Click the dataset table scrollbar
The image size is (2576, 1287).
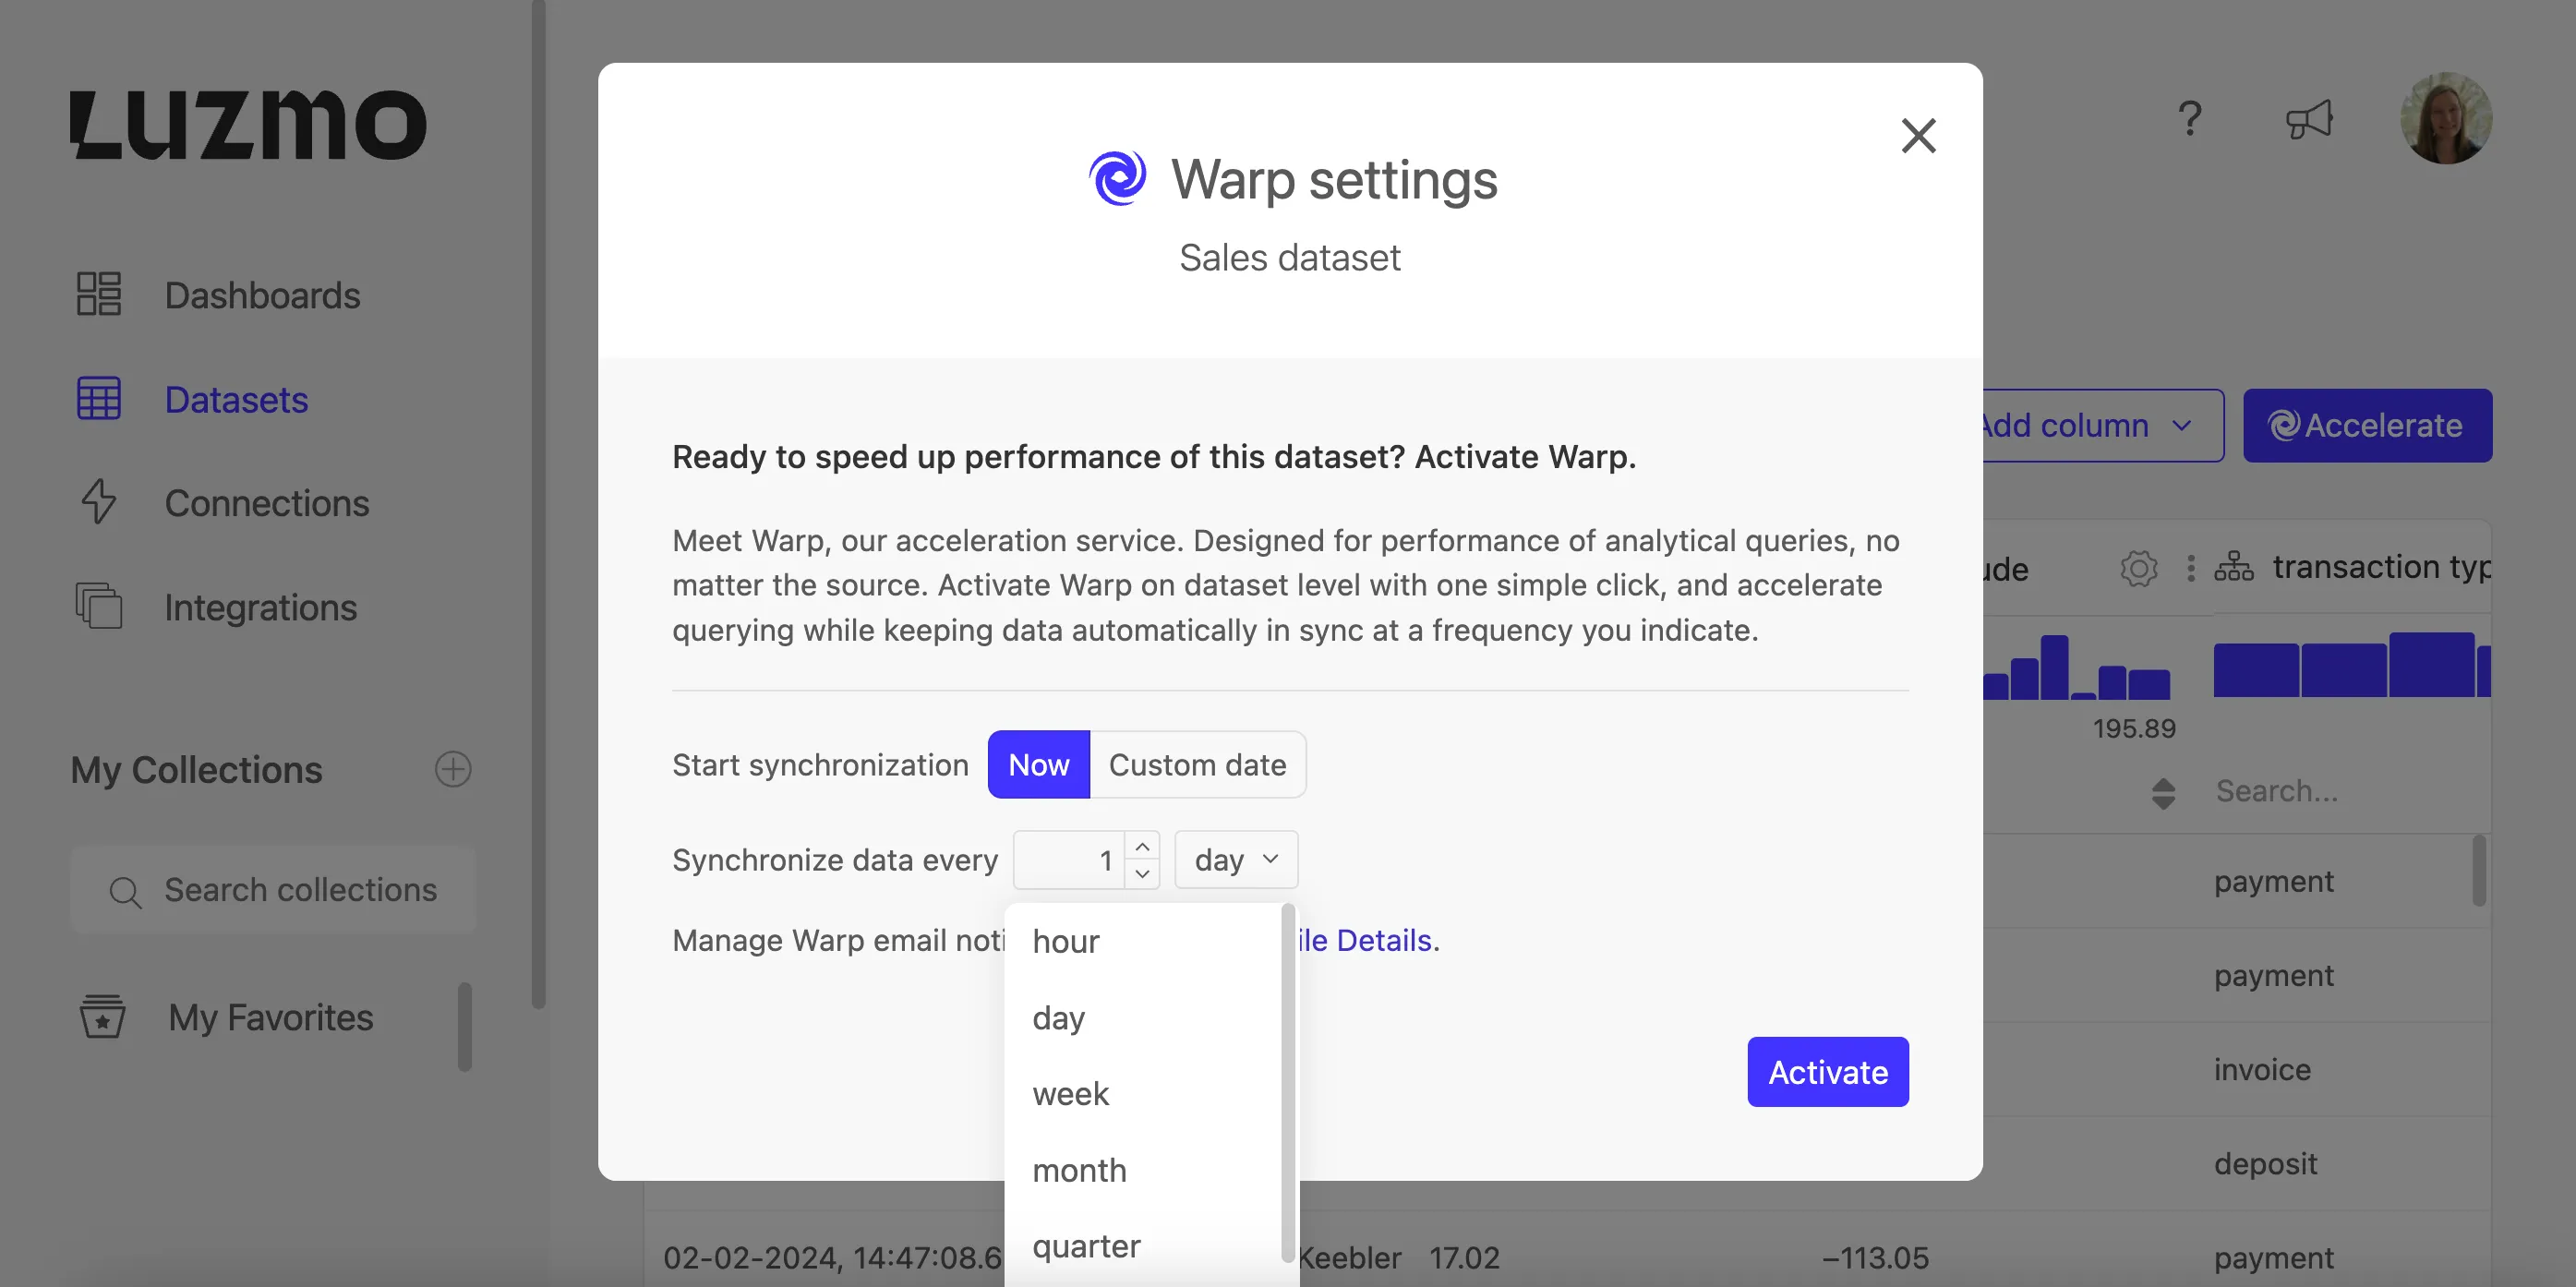tap(2479, 871)
